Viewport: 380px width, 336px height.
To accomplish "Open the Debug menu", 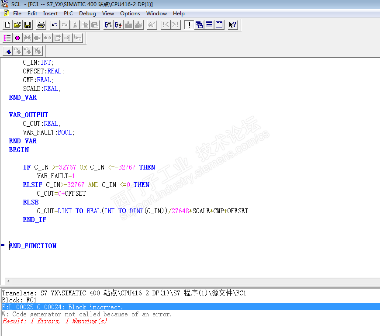I will (x=87, y=14).
